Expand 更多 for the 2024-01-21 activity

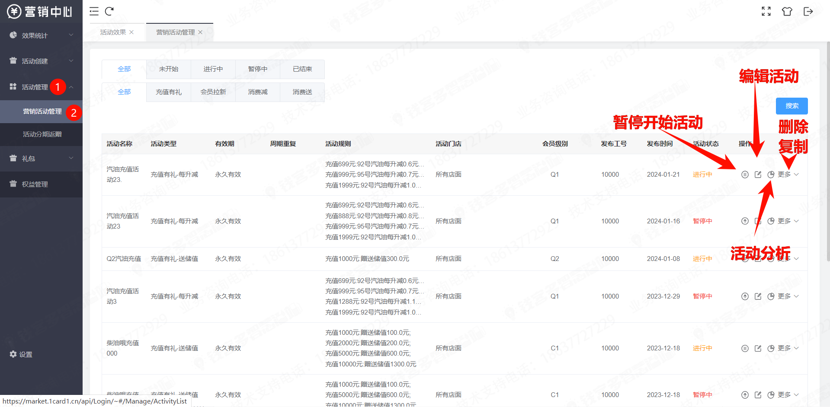(788, 175)
